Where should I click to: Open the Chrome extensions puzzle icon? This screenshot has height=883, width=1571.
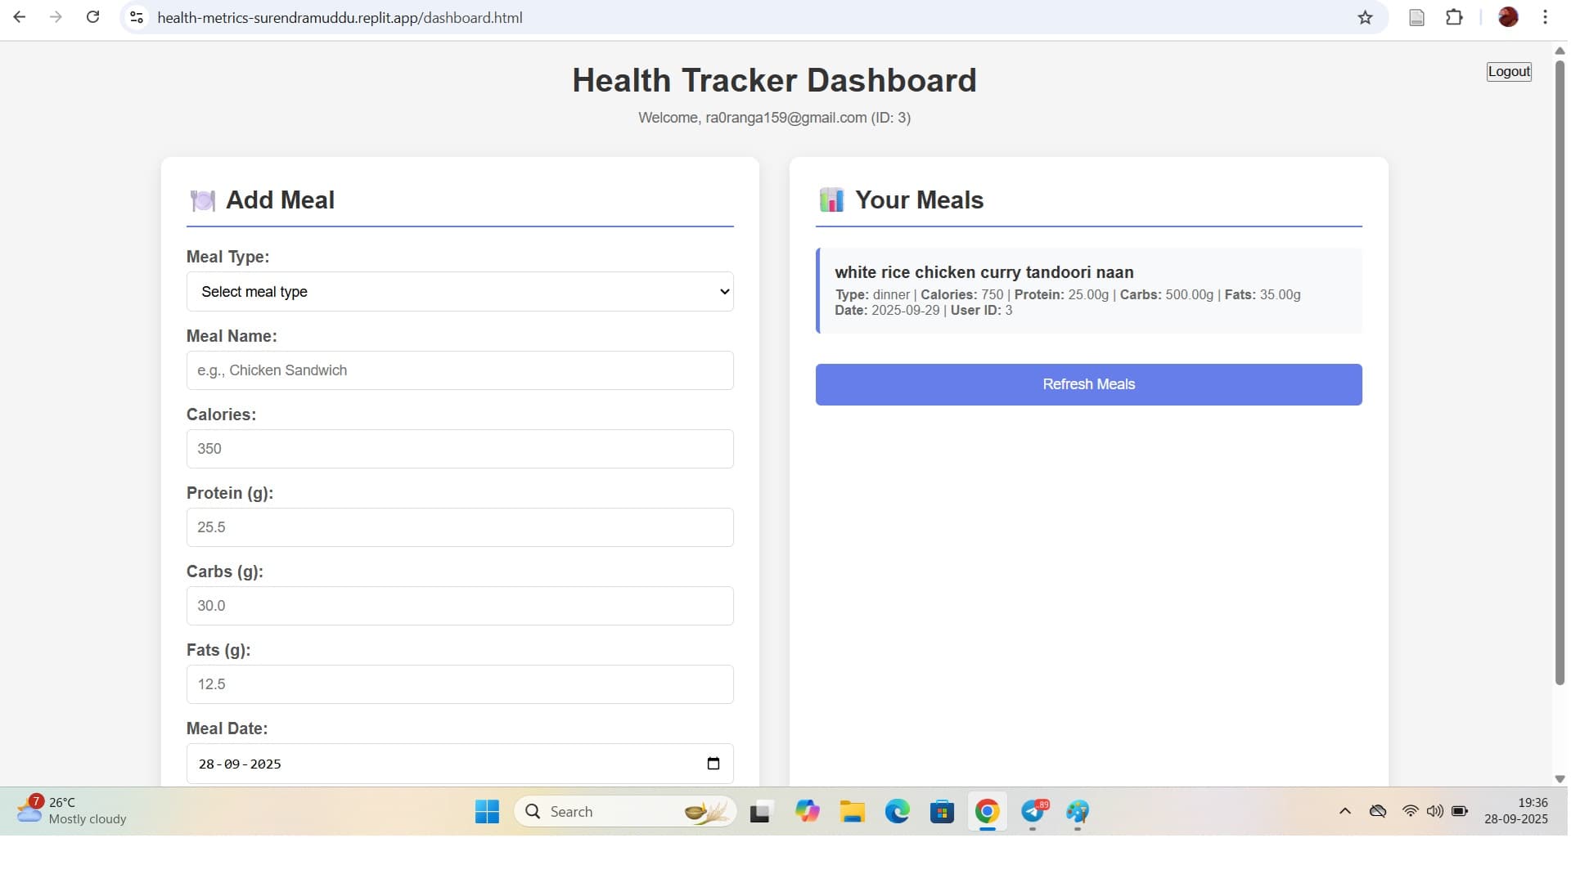pos(1454,17)
